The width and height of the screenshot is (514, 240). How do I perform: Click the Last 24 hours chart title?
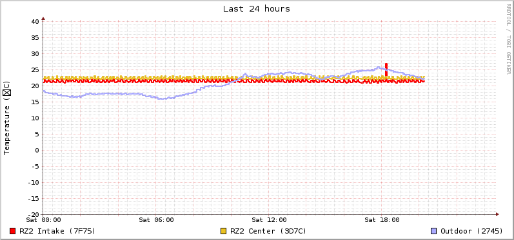[x=257, y=9]
